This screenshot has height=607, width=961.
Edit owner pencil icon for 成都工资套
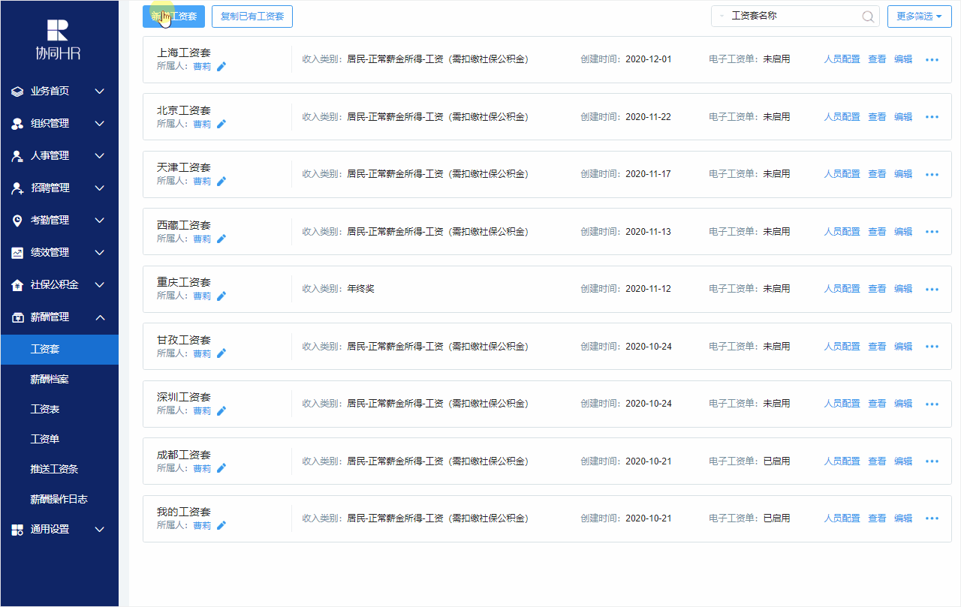(x=221, y=468)
